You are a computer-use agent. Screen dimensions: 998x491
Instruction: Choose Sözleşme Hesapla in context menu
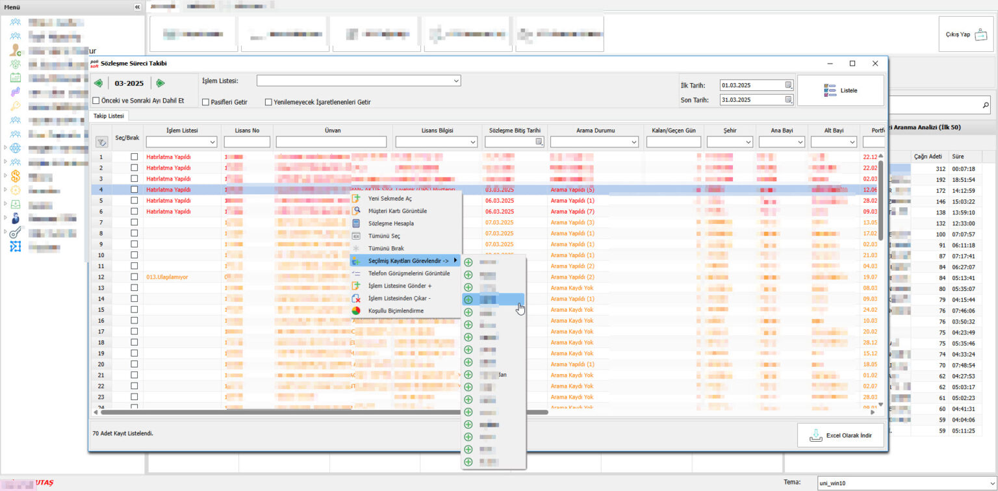(x=390, y=223)
